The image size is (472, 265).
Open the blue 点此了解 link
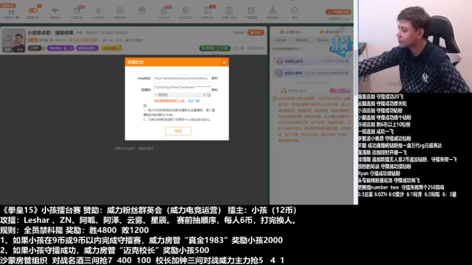tap(194, 101)
